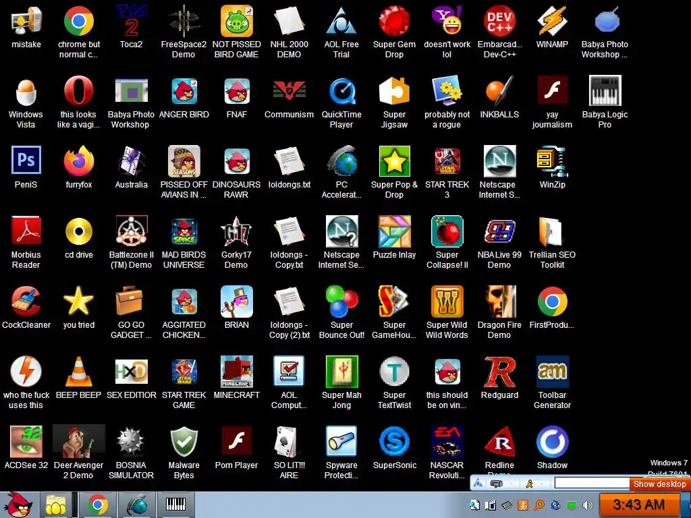The width and height of the screenshot is (691, 518).
Task: Select the MAD BIRDS UNIVERSE icon
Action: pos(184,231)
